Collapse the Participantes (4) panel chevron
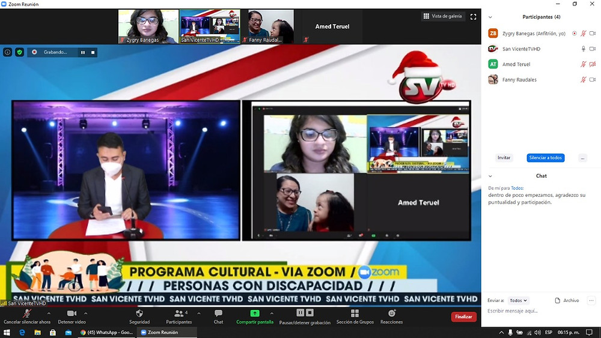The height and width of the screenshot is (338, 601). coord(490,17)
